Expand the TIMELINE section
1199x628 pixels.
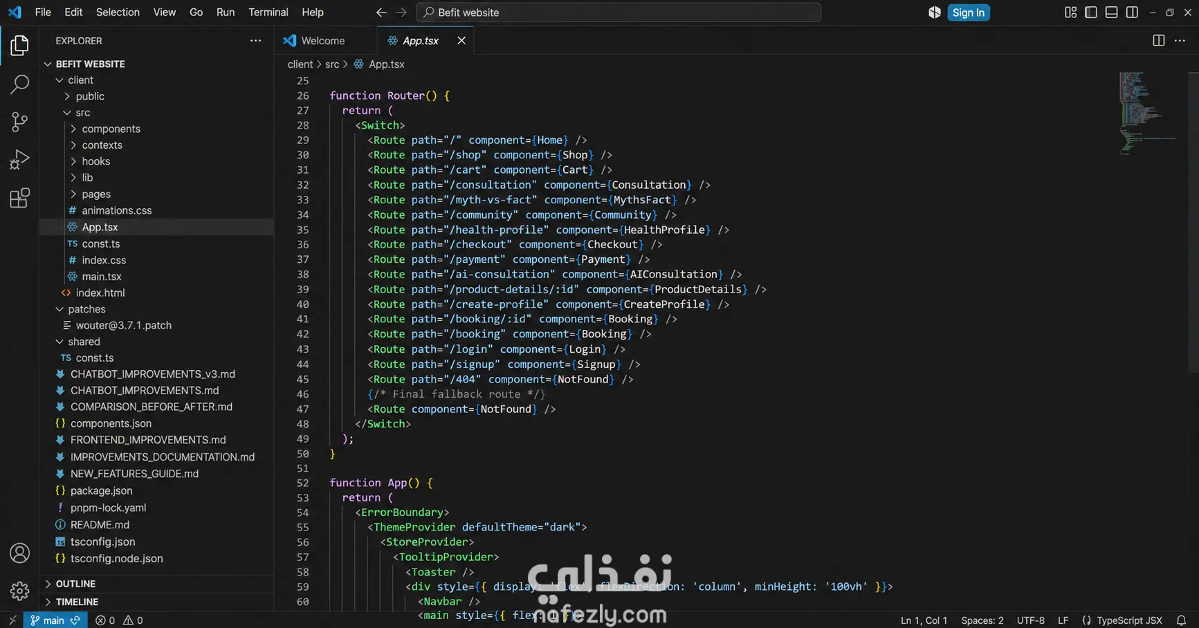[x=77, y=602]
